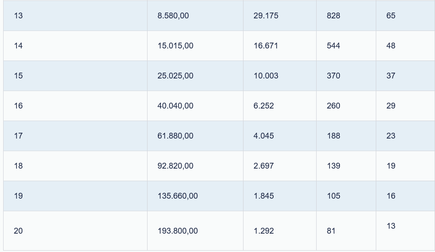Select the 29.175 table cell
Image resolution: width=435 pixels, height=252 pixels.
(266, 16)
